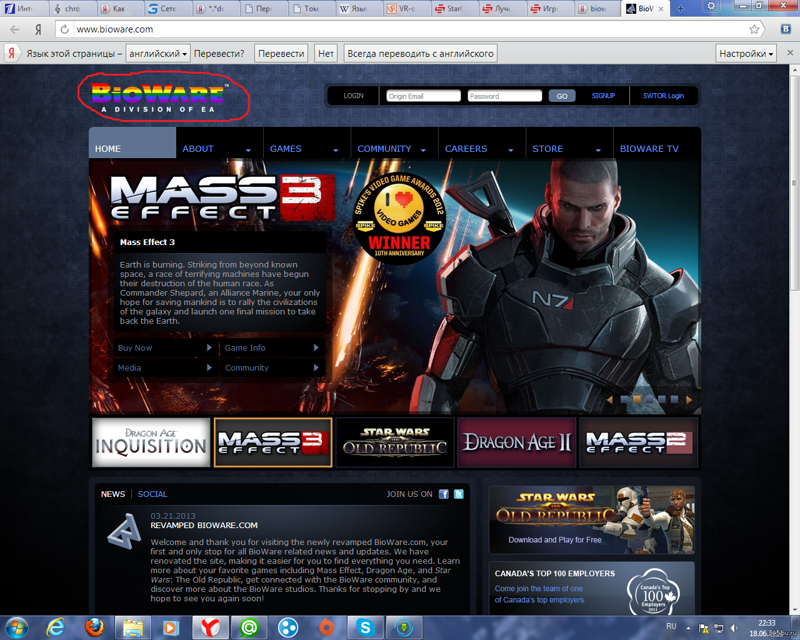This screenshot has height=640, width=800.
Task: Open 'Download and Play for Free' SWTOR banner
Action: coord(592,520)
